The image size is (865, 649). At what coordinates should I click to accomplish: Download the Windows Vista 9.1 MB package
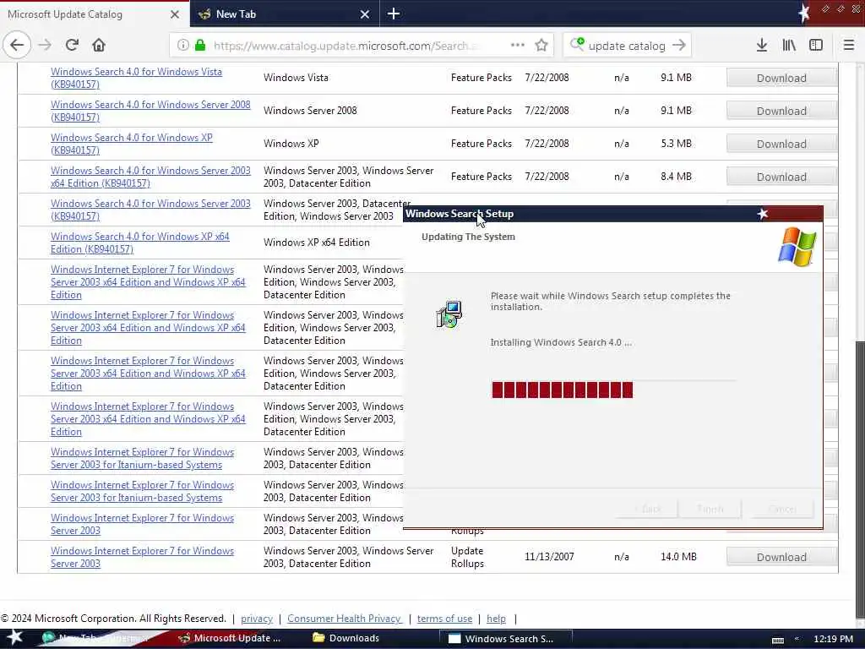tap(781, 78)
